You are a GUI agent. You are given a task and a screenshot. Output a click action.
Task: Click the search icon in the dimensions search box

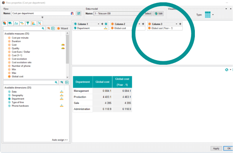pos(56,82)
